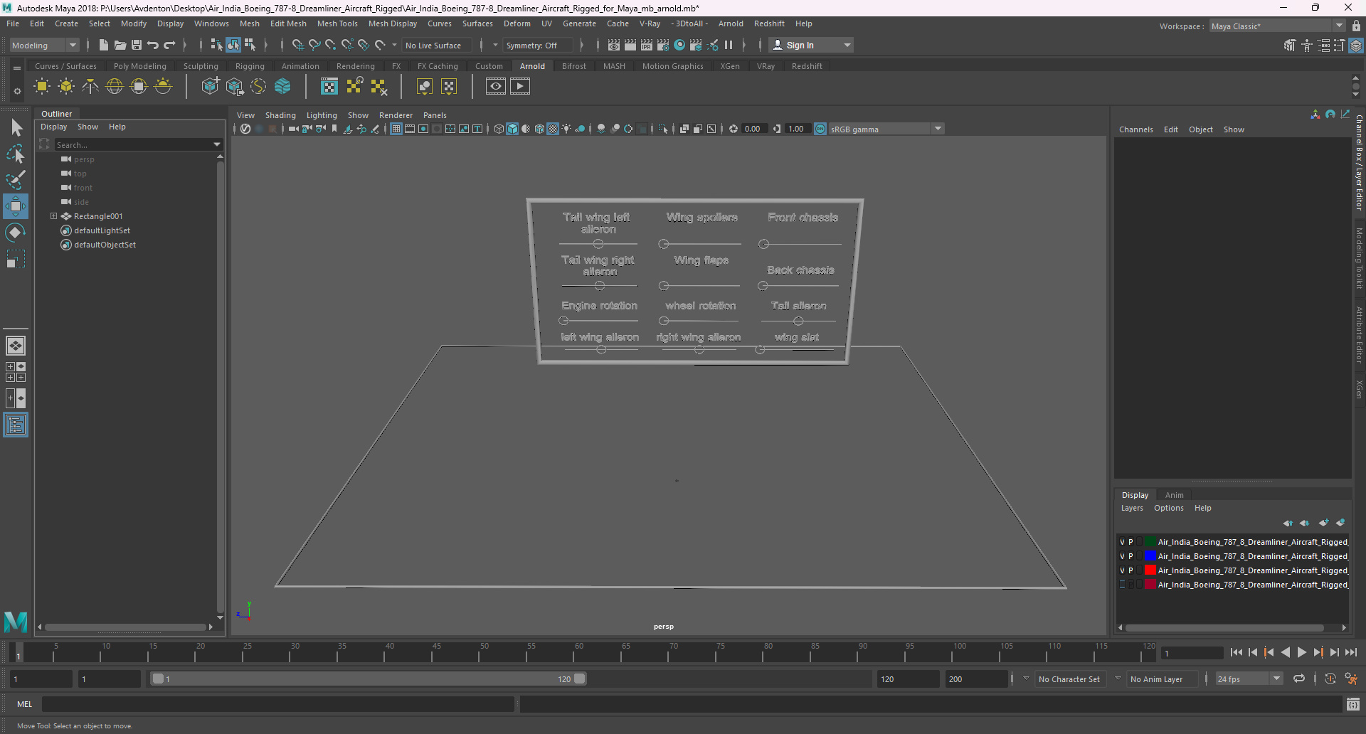This screenshot has height=734, width=1366.
Task: Click the Redo arrow icon
Action: coord(169,45)
